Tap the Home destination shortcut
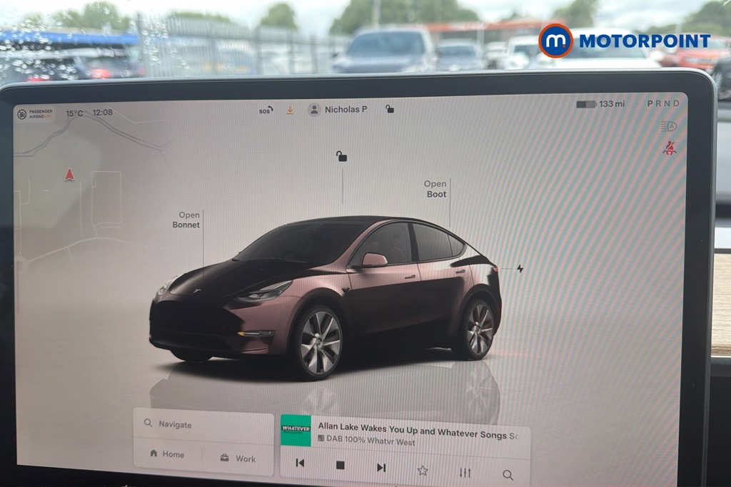 pyautogui.click(x=167, y=454)
